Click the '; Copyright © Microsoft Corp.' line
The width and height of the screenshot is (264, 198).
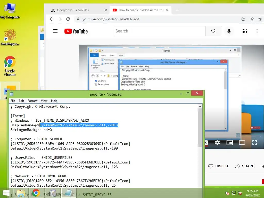(x=40, y=106)
